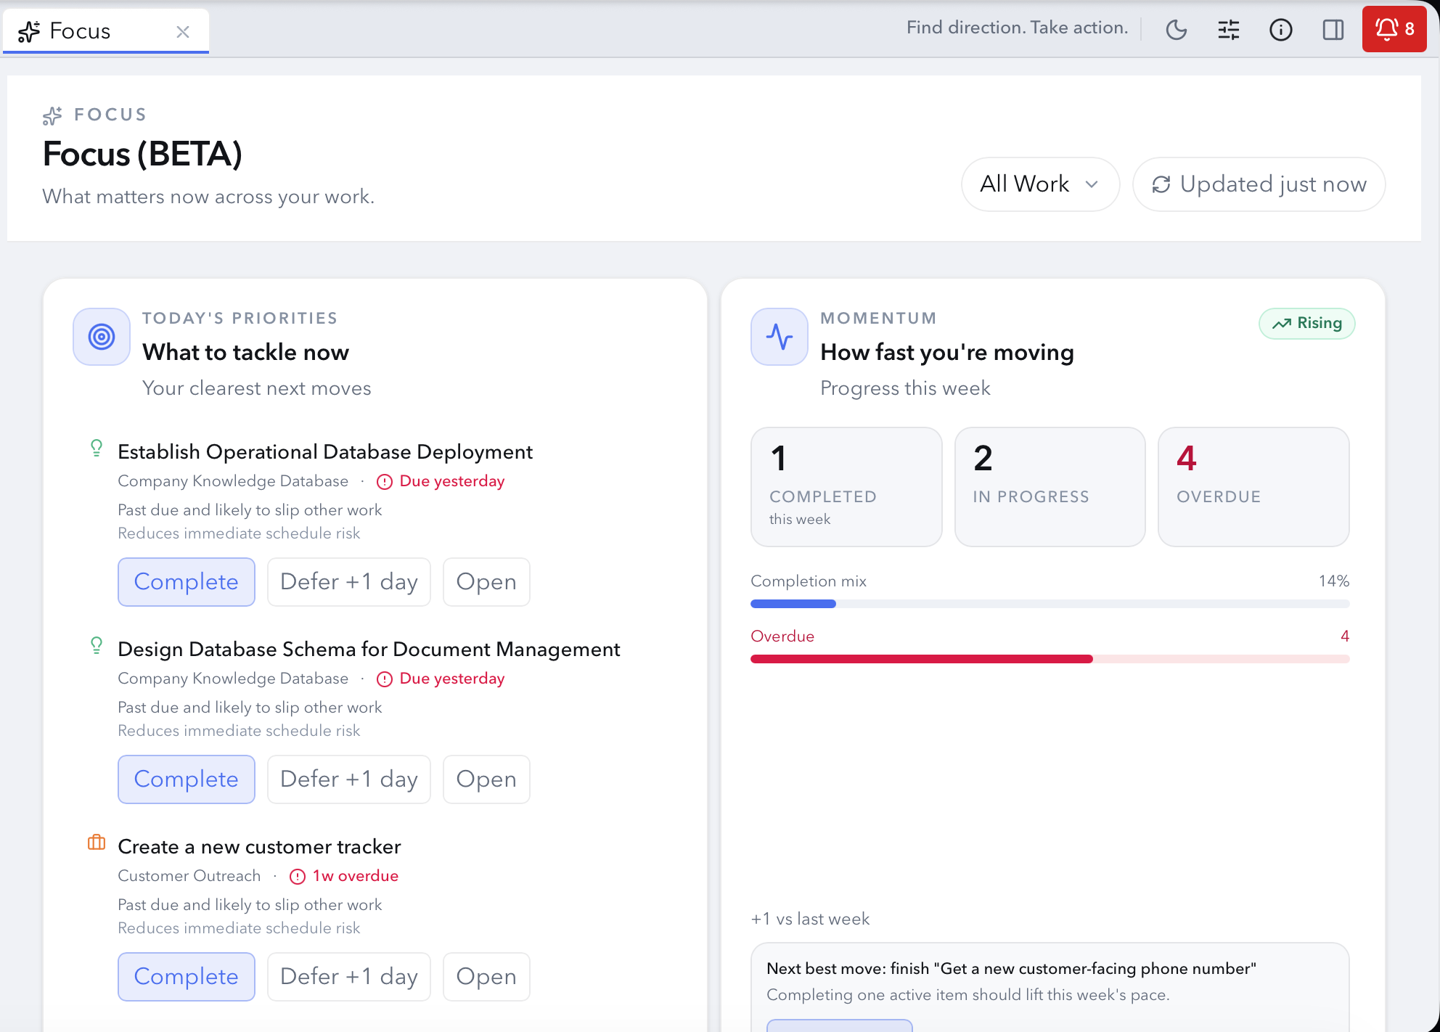The height and width of the screenshot is (1032, 1440).
Task: Click Customer Outreach project label
Action: tap(189, 876)
